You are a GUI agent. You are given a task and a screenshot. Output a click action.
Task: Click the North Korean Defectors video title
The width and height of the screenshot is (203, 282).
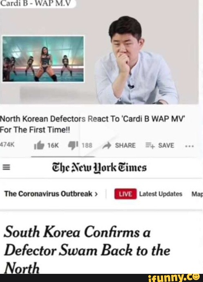pyautogui.click(x=92, y=124)
